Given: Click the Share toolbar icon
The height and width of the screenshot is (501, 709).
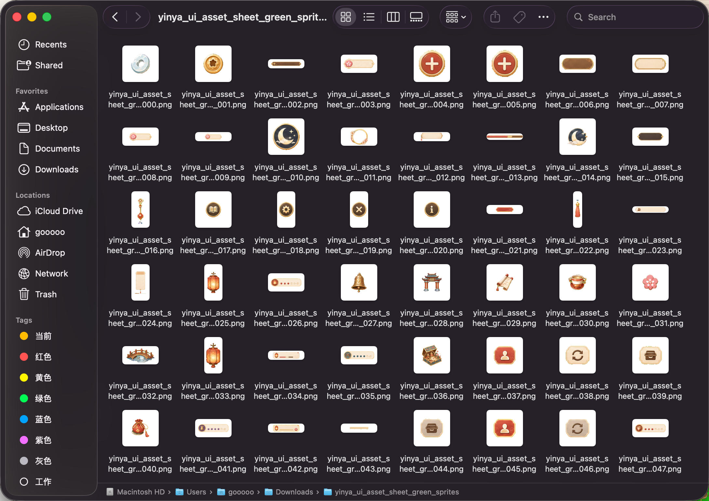Looking at the screenshot, I should click(x=495, y=17).
